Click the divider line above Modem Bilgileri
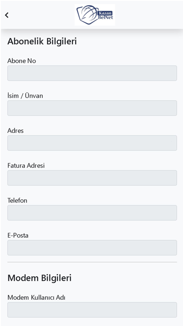 pos(92,262)
